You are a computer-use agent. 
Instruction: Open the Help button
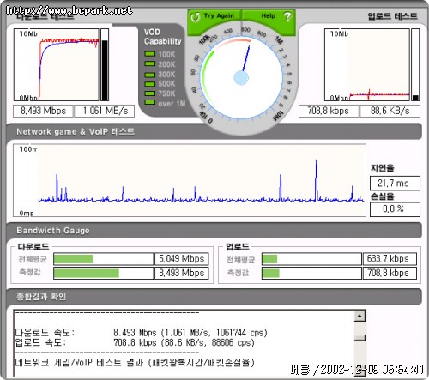pyautogui.click(x=269, y=20)
